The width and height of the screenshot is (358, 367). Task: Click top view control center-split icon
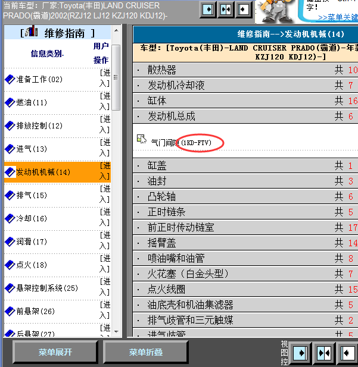(x=226, y=10)
